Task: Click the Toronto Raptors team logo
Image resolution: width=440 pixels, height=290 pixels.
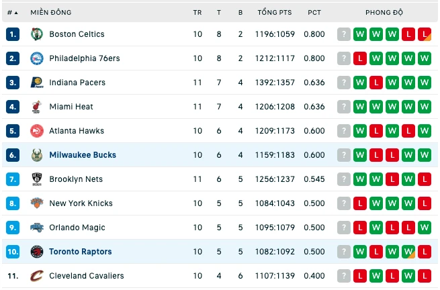Action: [x=37, y=252]
